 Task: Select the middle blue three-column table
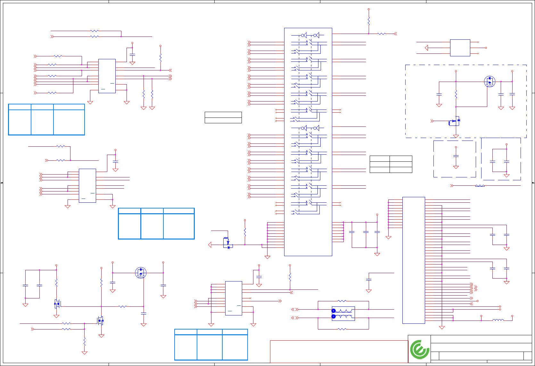[x=156, y=224]
